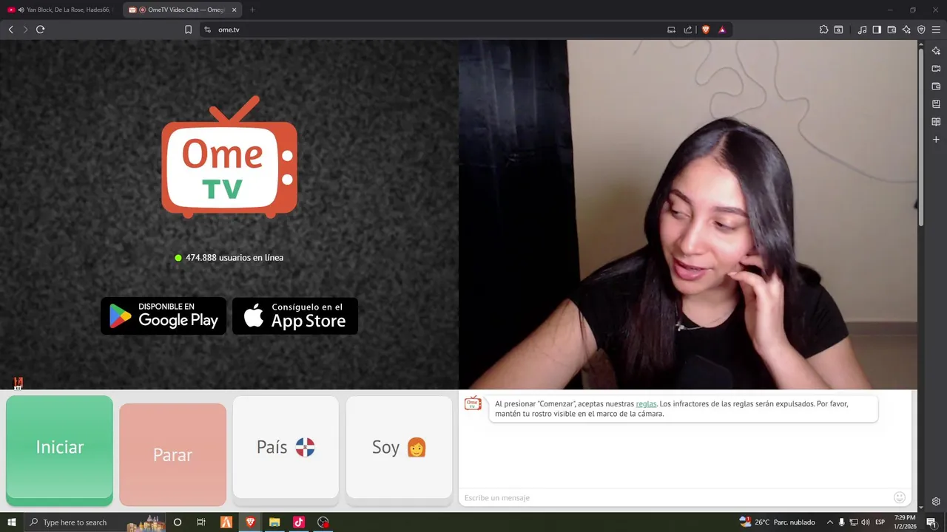Open Brave Shields lion icon
The width and height of the screenshot is (947, 532).
coord(706,30)
